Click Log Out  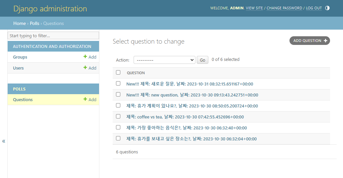(314, 8)
